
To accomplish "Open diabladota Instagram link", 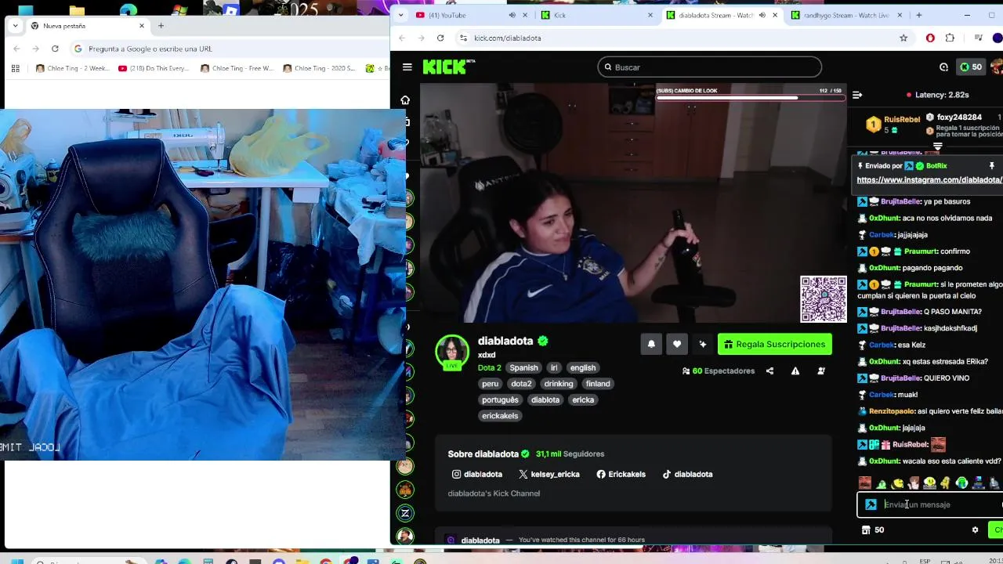I will click(477, 474).
